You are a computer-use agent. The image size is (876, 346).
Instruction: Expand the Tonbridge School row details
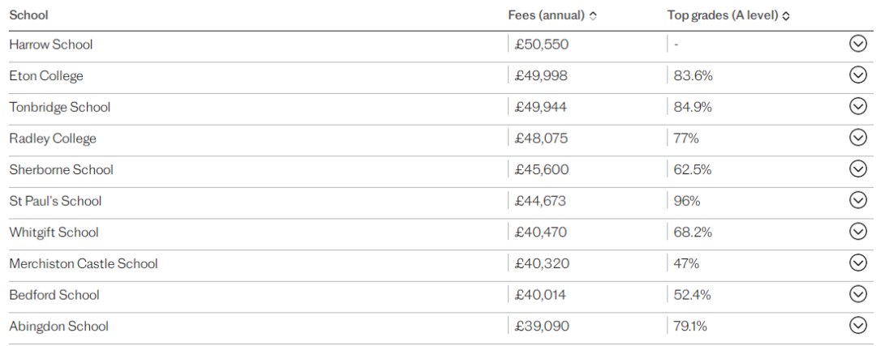[x=857, y=106]
